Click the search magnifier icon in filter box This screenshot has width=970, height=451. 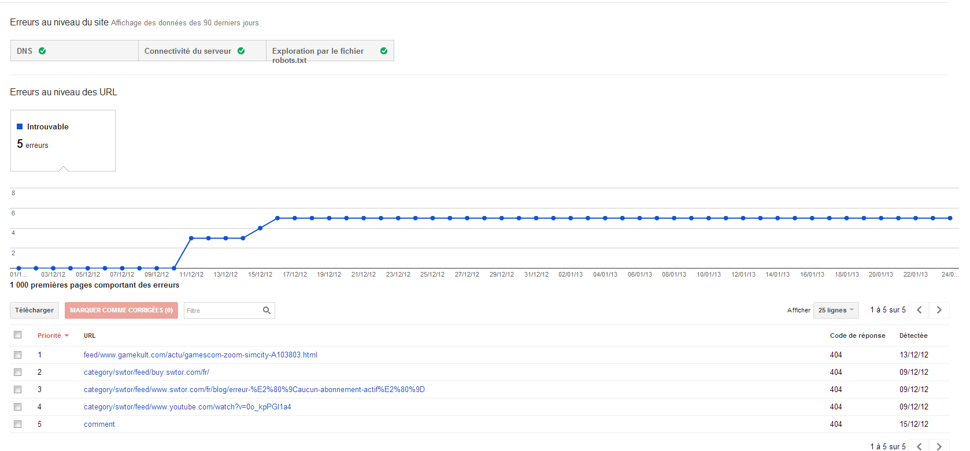pos(266,310)
